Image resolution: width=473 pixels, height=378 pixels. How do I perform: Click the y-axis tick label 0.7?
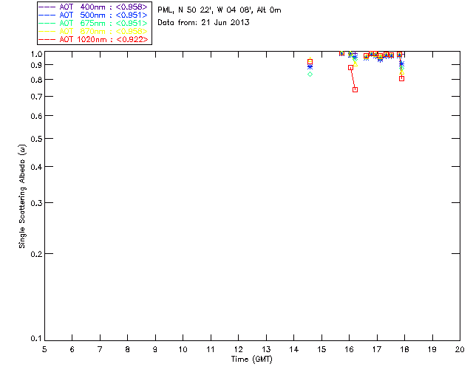[36, 97]
